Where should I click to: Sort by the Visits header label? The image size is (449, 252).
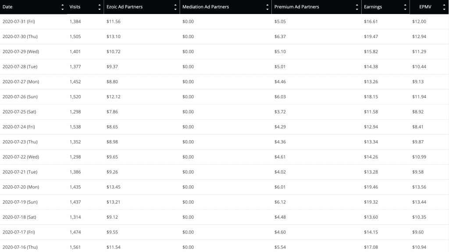click(x=75, y=7)
